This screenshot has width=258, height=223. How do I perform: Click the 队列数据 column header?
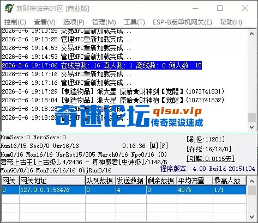[x=101, y=181]
